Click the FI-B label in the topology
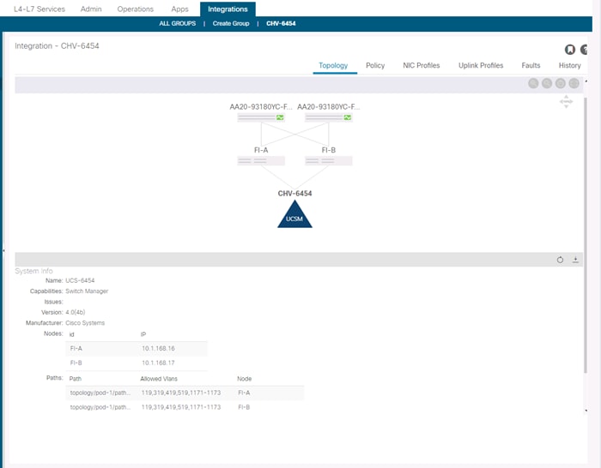 [x=329, y=150]
